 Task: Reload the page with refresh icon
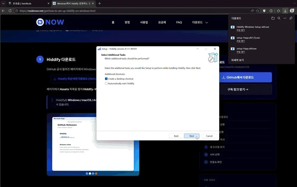click(x=10, y=11)
